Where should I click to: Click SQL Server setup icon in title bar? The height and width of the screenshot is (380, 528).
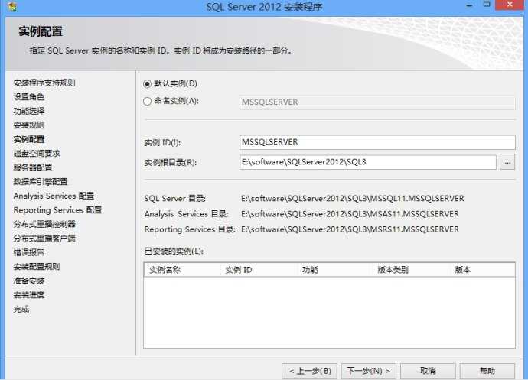[12, 6]
